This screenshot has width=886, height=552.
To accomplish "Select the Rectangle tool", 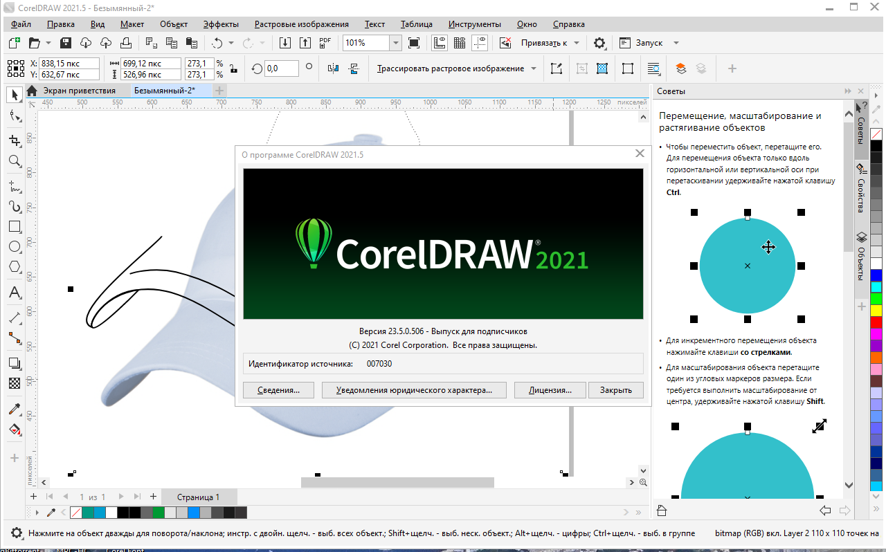I will tap(15, 226).
